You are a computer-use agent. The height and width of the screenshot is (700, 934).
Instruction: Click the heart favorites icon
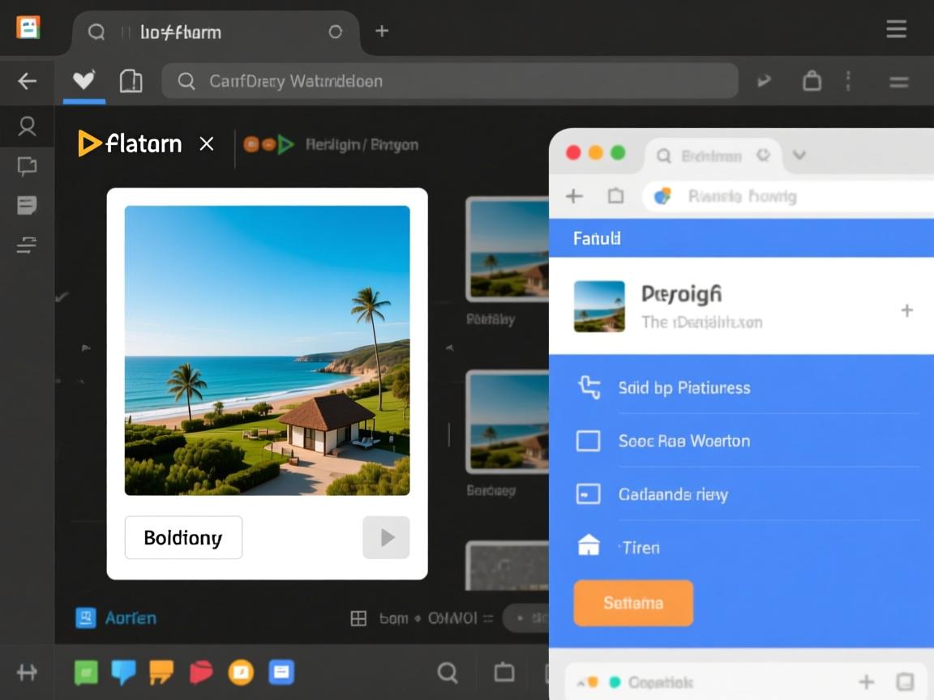pyautogui.click(x=84, y=80)
